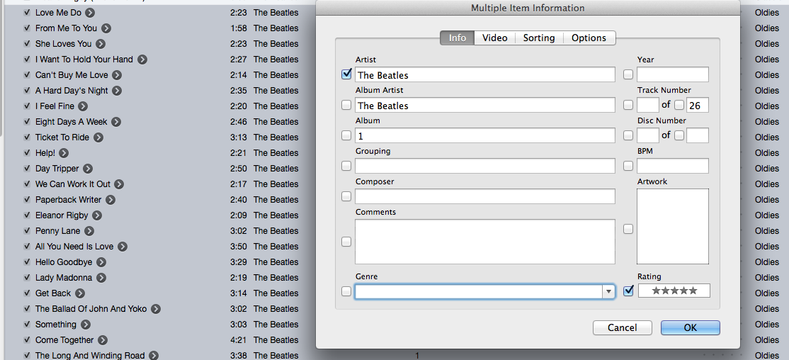
Task: Cancel the Multiple Item Information dialog
Action: click(622, 327)
